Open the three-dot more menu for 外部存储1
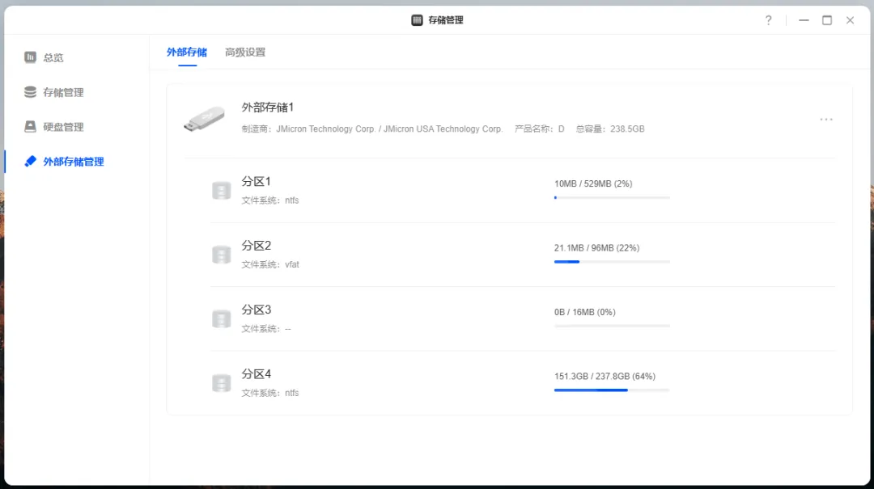This screenshot has height=489, width=874. pyautogui.click(x=826, y=119)
